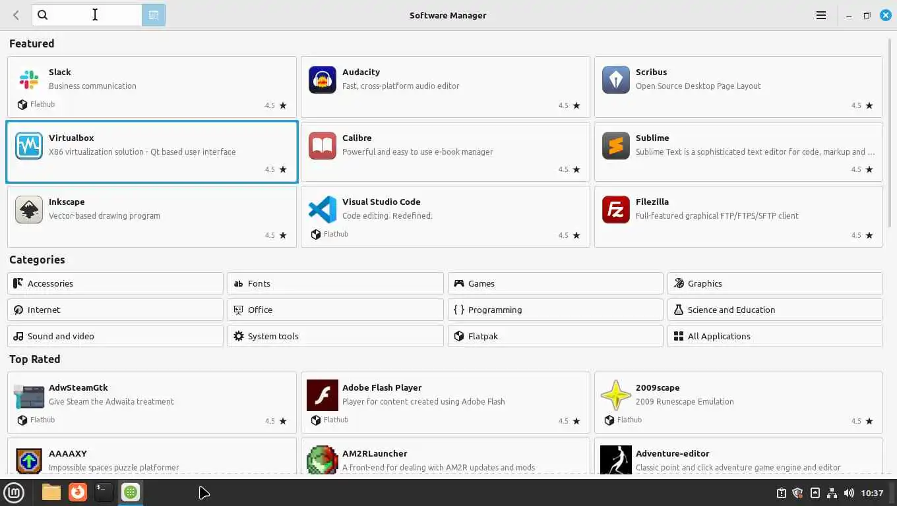Click the vertical scrollbar

pyautogui.click(x=889, y=132)
